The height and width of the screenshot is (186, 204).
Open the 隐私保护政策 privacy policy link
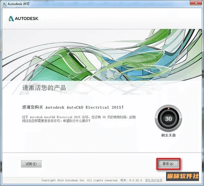point(154,180)
